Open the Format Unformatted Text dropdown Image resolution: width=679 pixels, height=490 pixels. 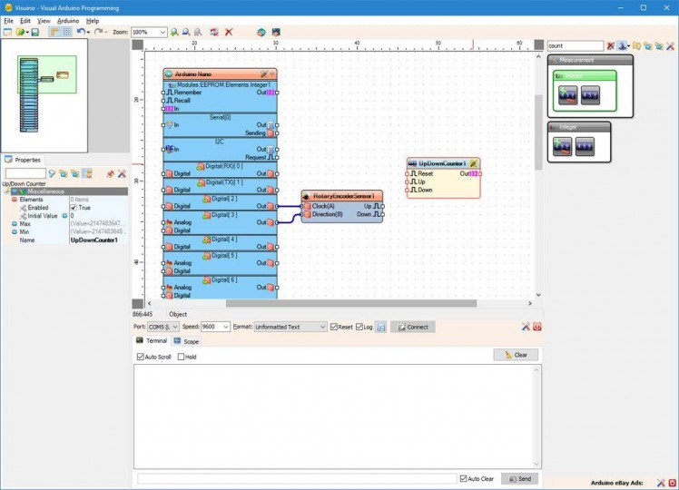pyautogui.click(x=322, y=327)
